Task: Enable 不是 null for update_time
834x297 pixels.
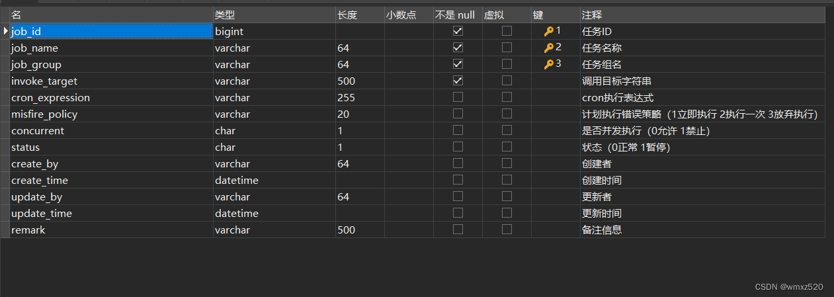Action: [458, 213]
